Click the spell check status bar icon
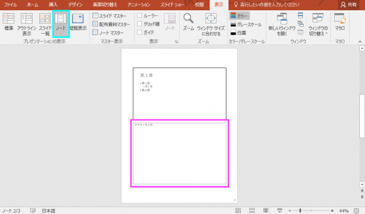The width and height of the screenshot is (365, 214). tap(33, 211)
